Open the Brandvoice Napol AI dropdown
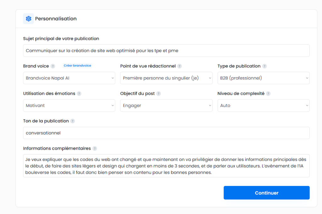Screen dimensions: 322x214 (x=69, y=78)
